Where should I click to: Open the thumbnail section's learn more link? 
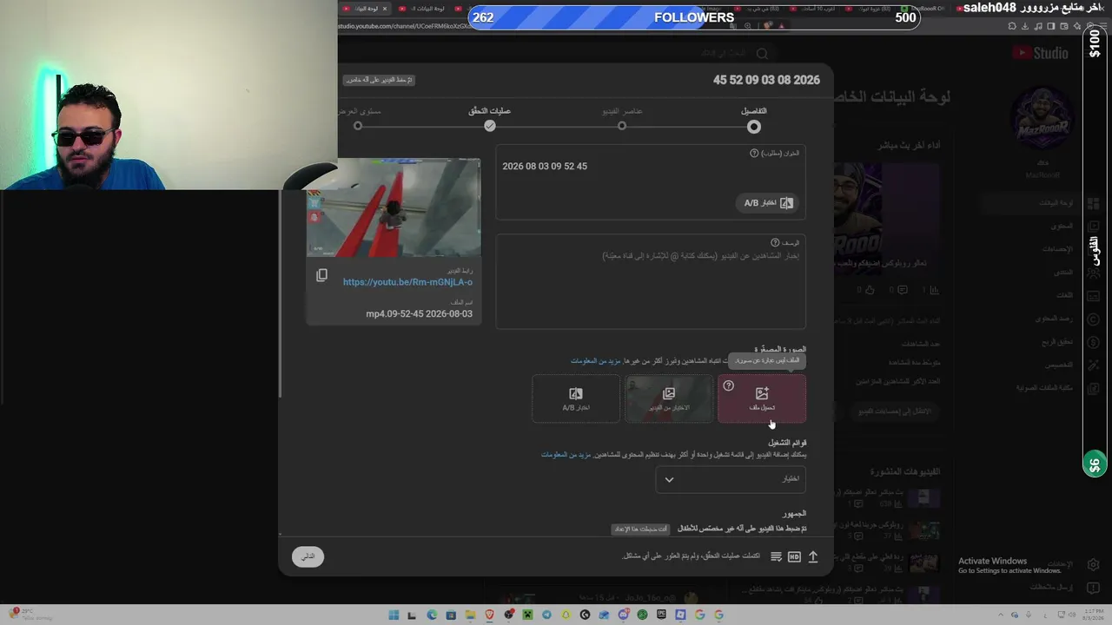pos(596,361)
